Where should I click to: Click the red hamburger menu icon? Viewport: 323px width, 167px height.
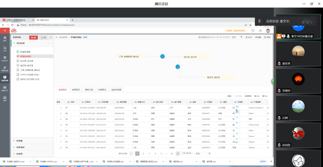coord(5,31)
